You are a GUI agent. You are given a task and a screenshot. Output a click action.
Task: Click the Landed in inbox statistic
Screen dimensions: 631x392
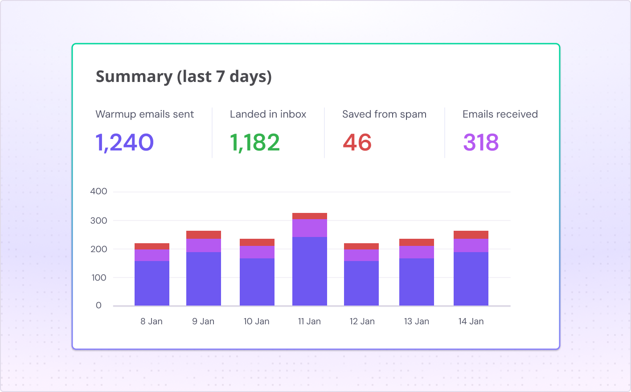coord(268,114)
